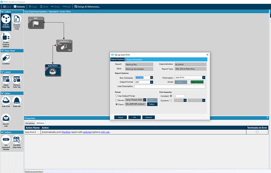Open the Actions tab
This screenshot has width=271, height=173.
pos(40,123)
